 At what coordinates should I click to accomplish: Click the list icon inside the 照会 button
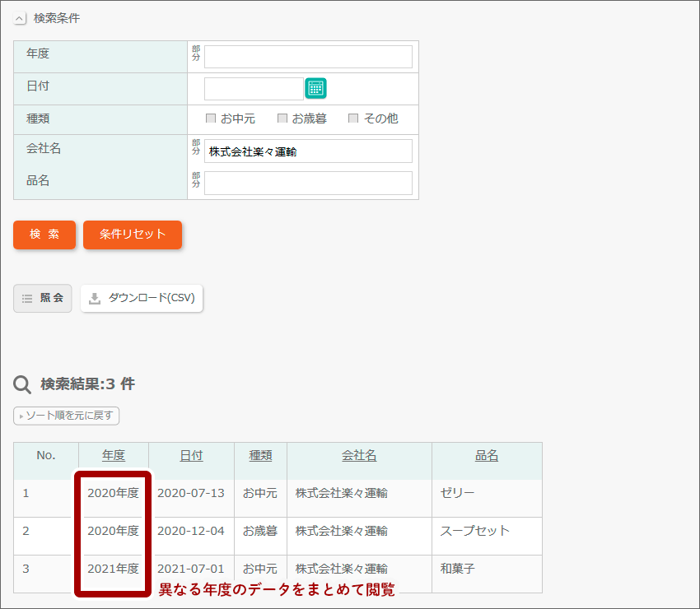coord(26,299)
